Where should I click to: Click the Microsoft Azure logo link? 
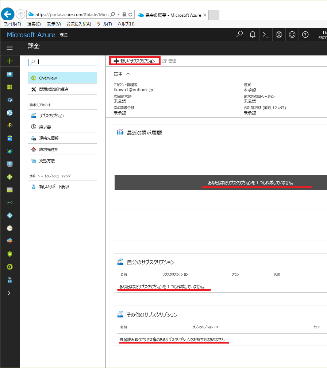point(31,35)
